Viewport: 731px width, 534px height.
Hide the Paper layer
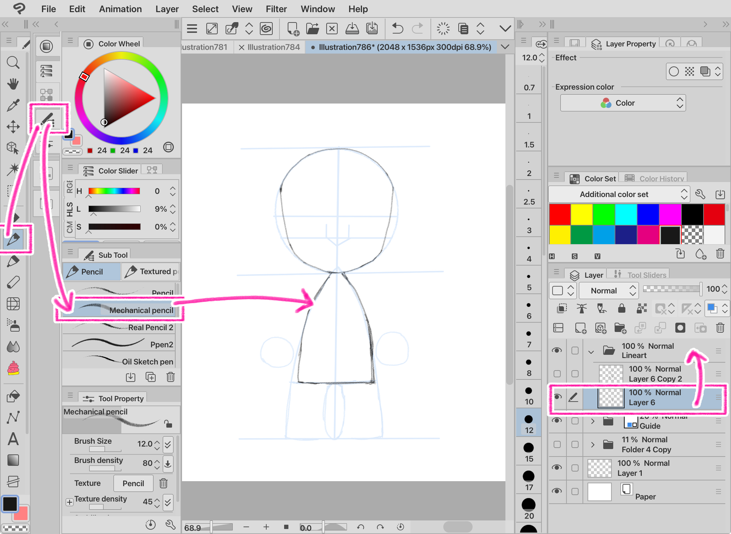pyautogui.click(x=557, y=492)
